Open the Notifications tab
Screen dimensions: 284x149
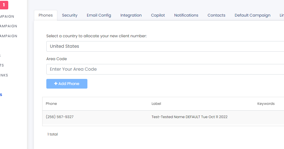(186, 15)
